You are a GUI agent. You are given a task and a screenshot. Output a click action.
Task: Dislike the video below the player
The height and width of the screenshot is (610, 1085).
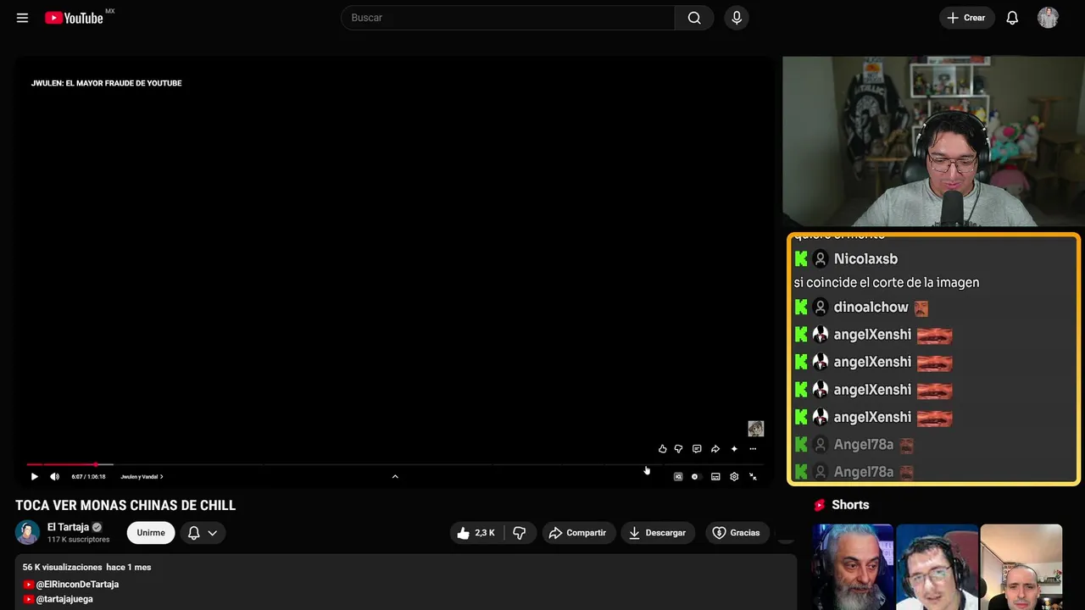(x=520, y=533)
